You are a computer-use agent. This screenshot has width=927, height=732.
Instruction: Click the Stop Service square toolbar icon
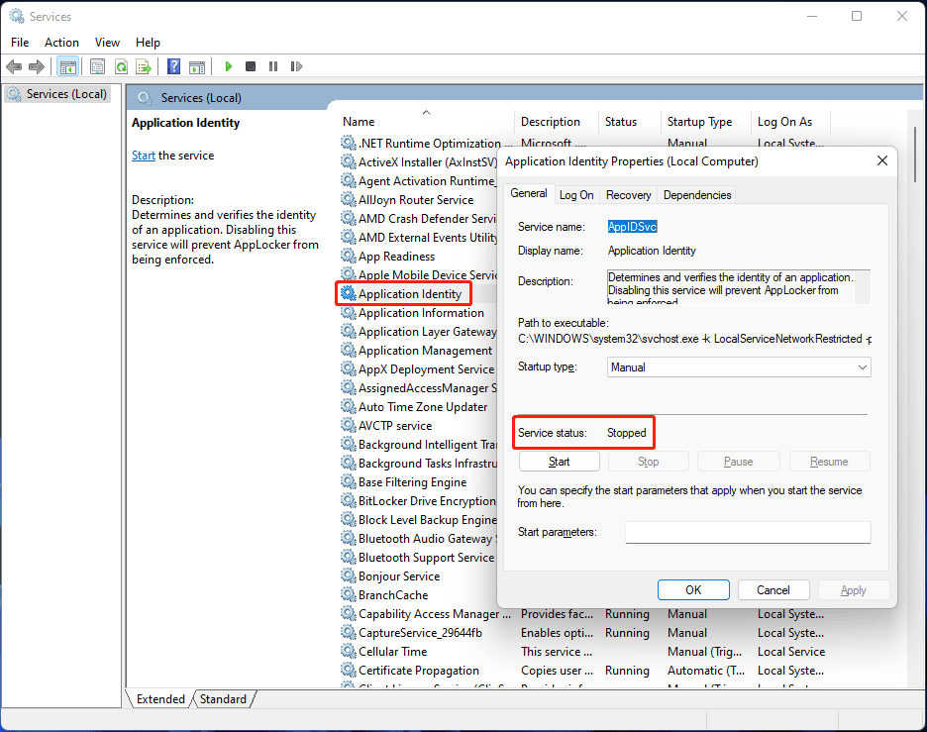(251, 66)
